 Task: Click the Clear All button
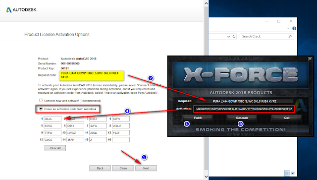[55, 148]
